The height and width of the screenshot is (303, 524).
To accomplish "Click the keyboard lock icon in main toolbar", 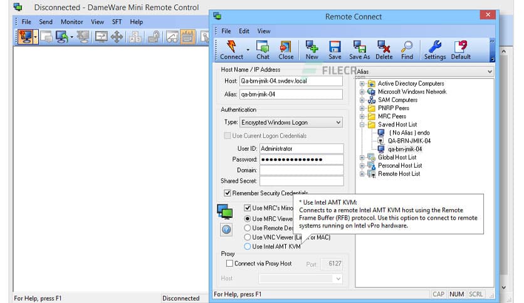I will (154, 37).
